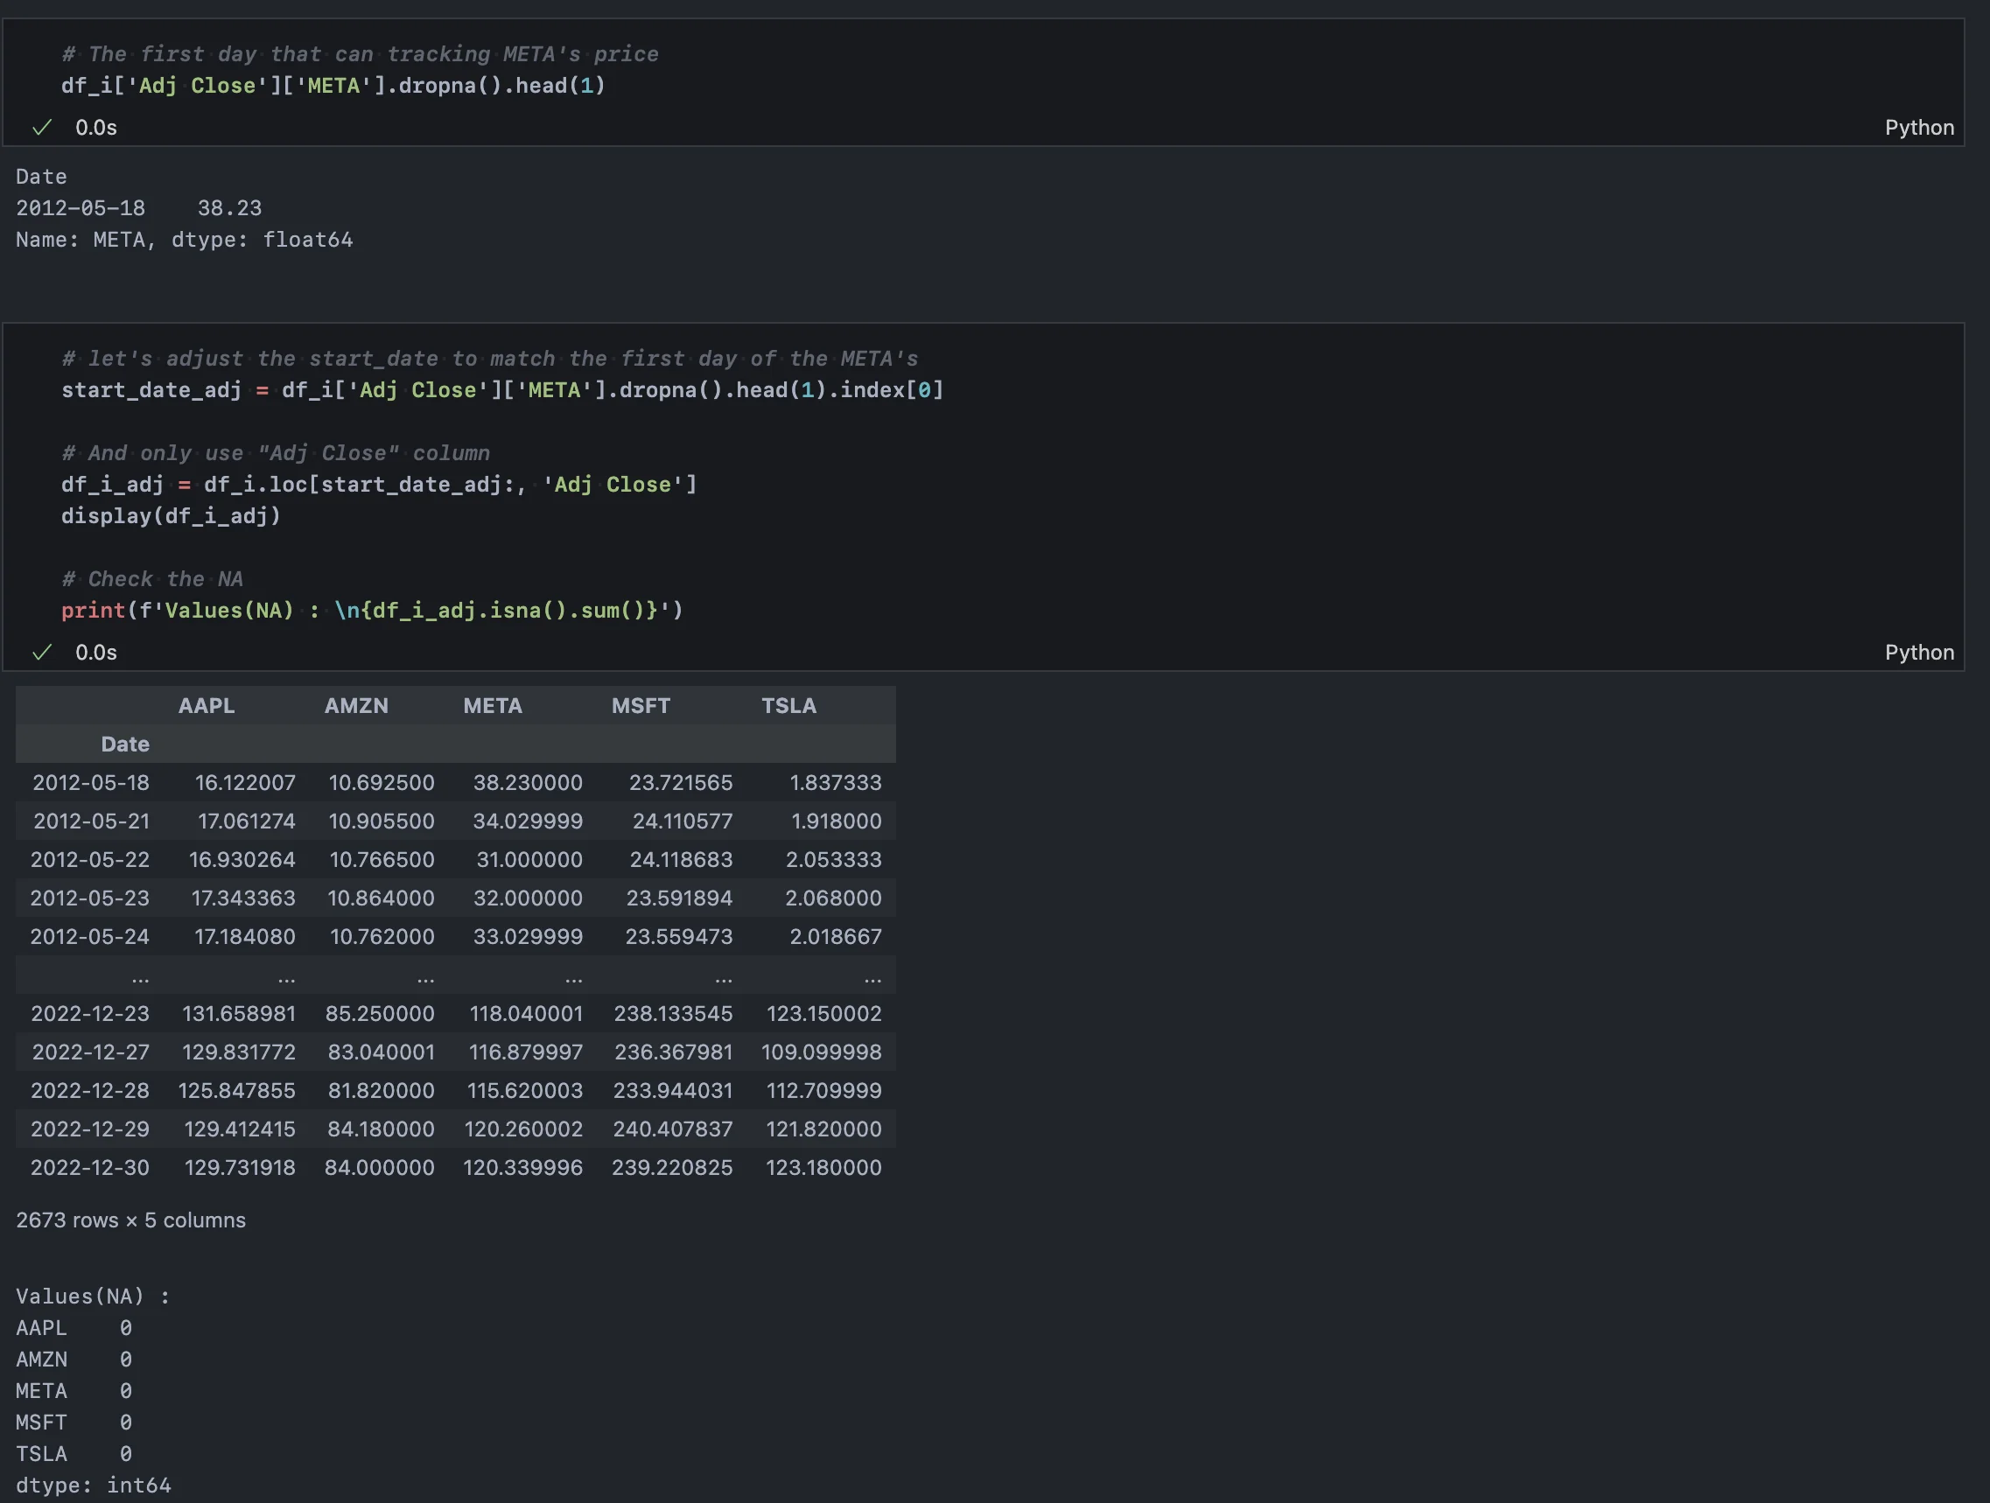Viewport: 1990px width, 1503px height.
Task: Click the MSFT column header
Action: tap(641, 706)
